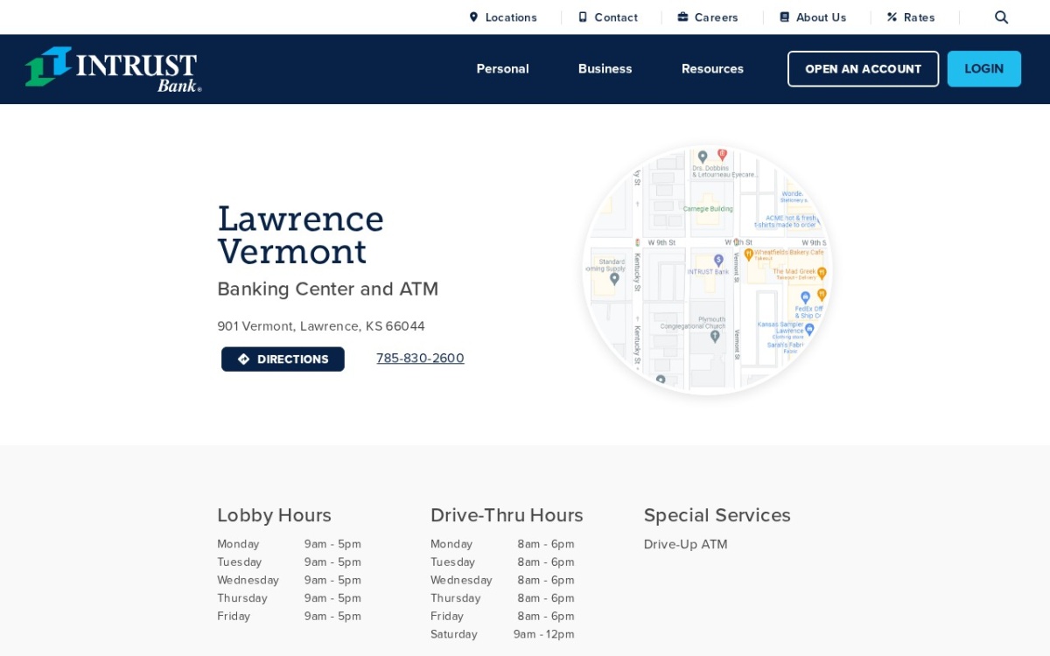Click Saturday in Drive-Thru Hours
1050x656 pixels.
click(x=454, y=634)
